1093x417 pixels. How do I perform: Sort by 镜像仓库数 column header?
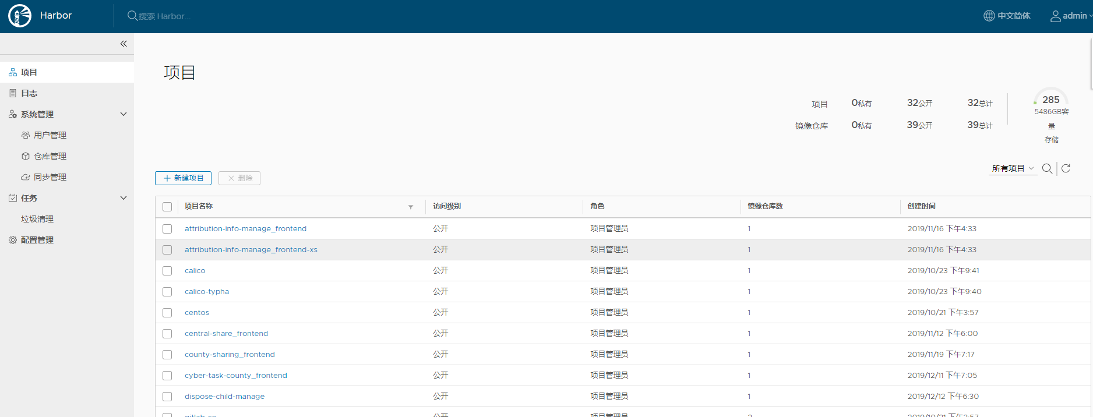coord(766,206)
